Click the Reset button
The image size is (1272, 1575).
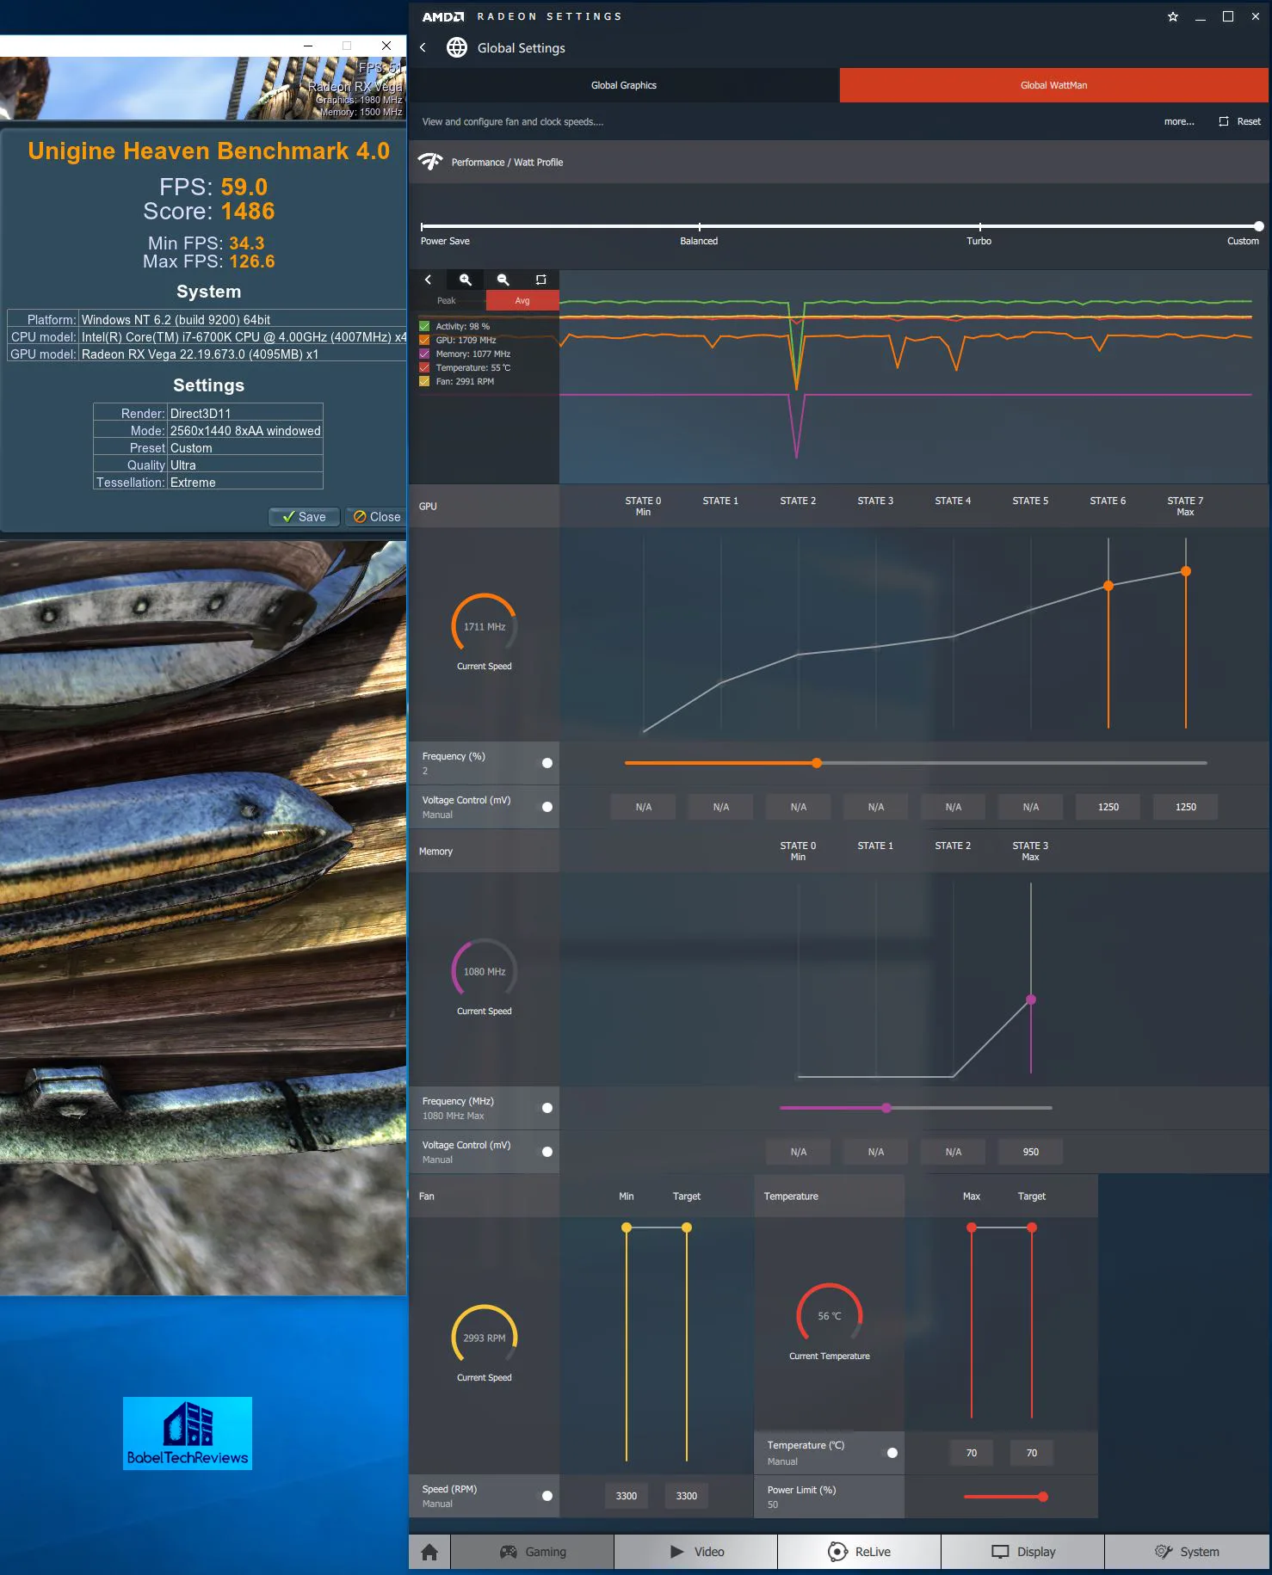[1239, 121]
